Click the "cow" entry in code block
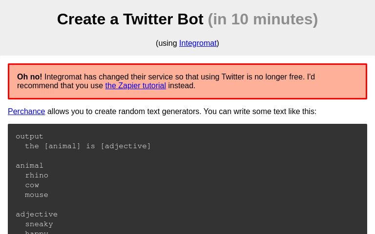 coord(32,185)
